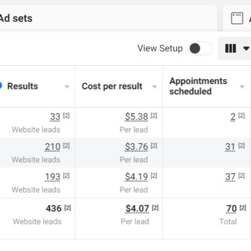Click the total 70 appointments value
Image resolution: width=251 pixels, height=251 pixels.
click(232, 208)
